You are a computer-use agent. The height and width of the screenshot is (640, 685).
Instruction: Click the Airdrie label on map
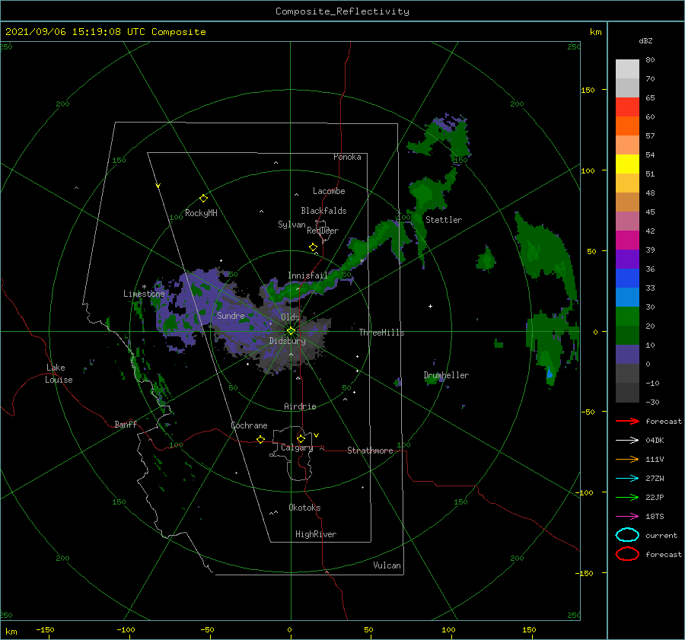tap(300, 406)
